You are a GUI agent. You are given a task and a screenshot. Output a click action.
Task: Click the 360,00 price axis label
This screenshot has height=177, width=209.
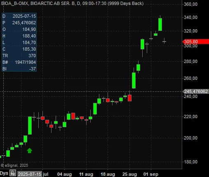click(191, 4)
